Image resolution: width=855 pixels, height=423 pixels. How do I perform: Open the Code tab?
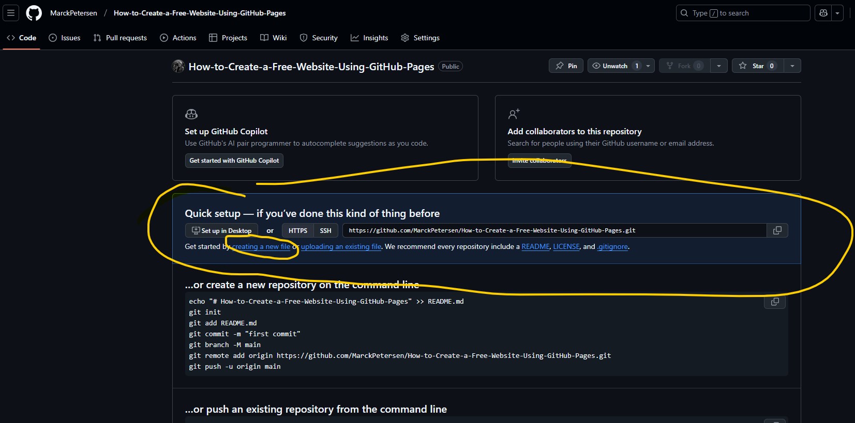pos(22,38)
